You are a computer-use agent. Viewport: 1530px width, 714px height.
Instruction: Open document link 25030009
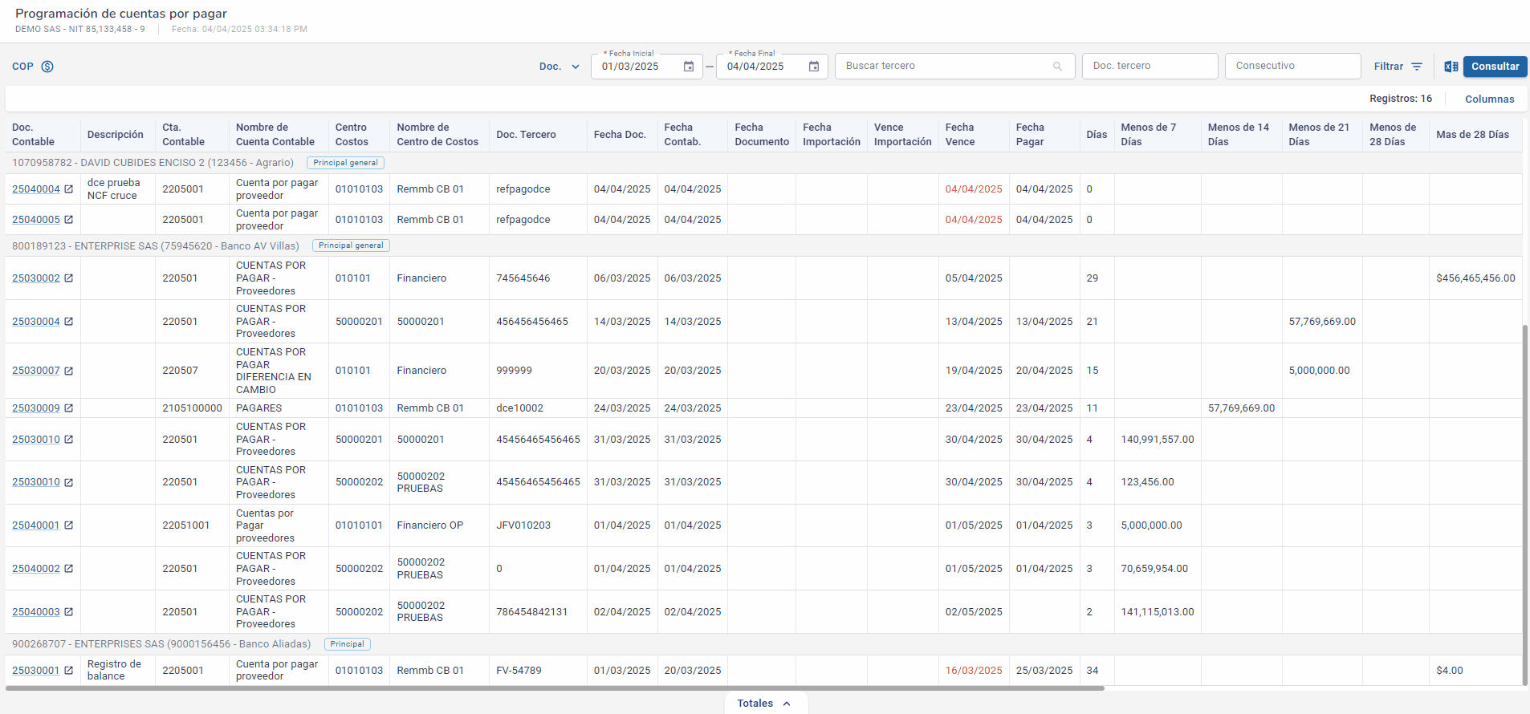[36, 408]
